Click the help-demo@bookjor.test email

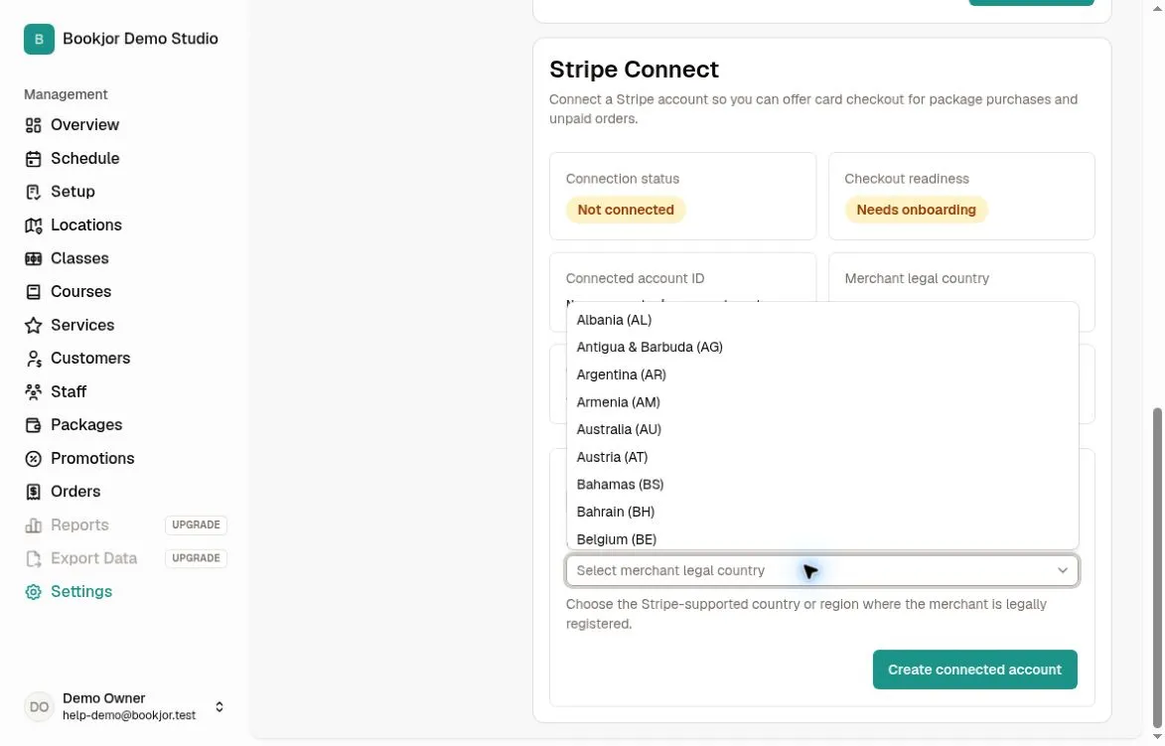129,715
